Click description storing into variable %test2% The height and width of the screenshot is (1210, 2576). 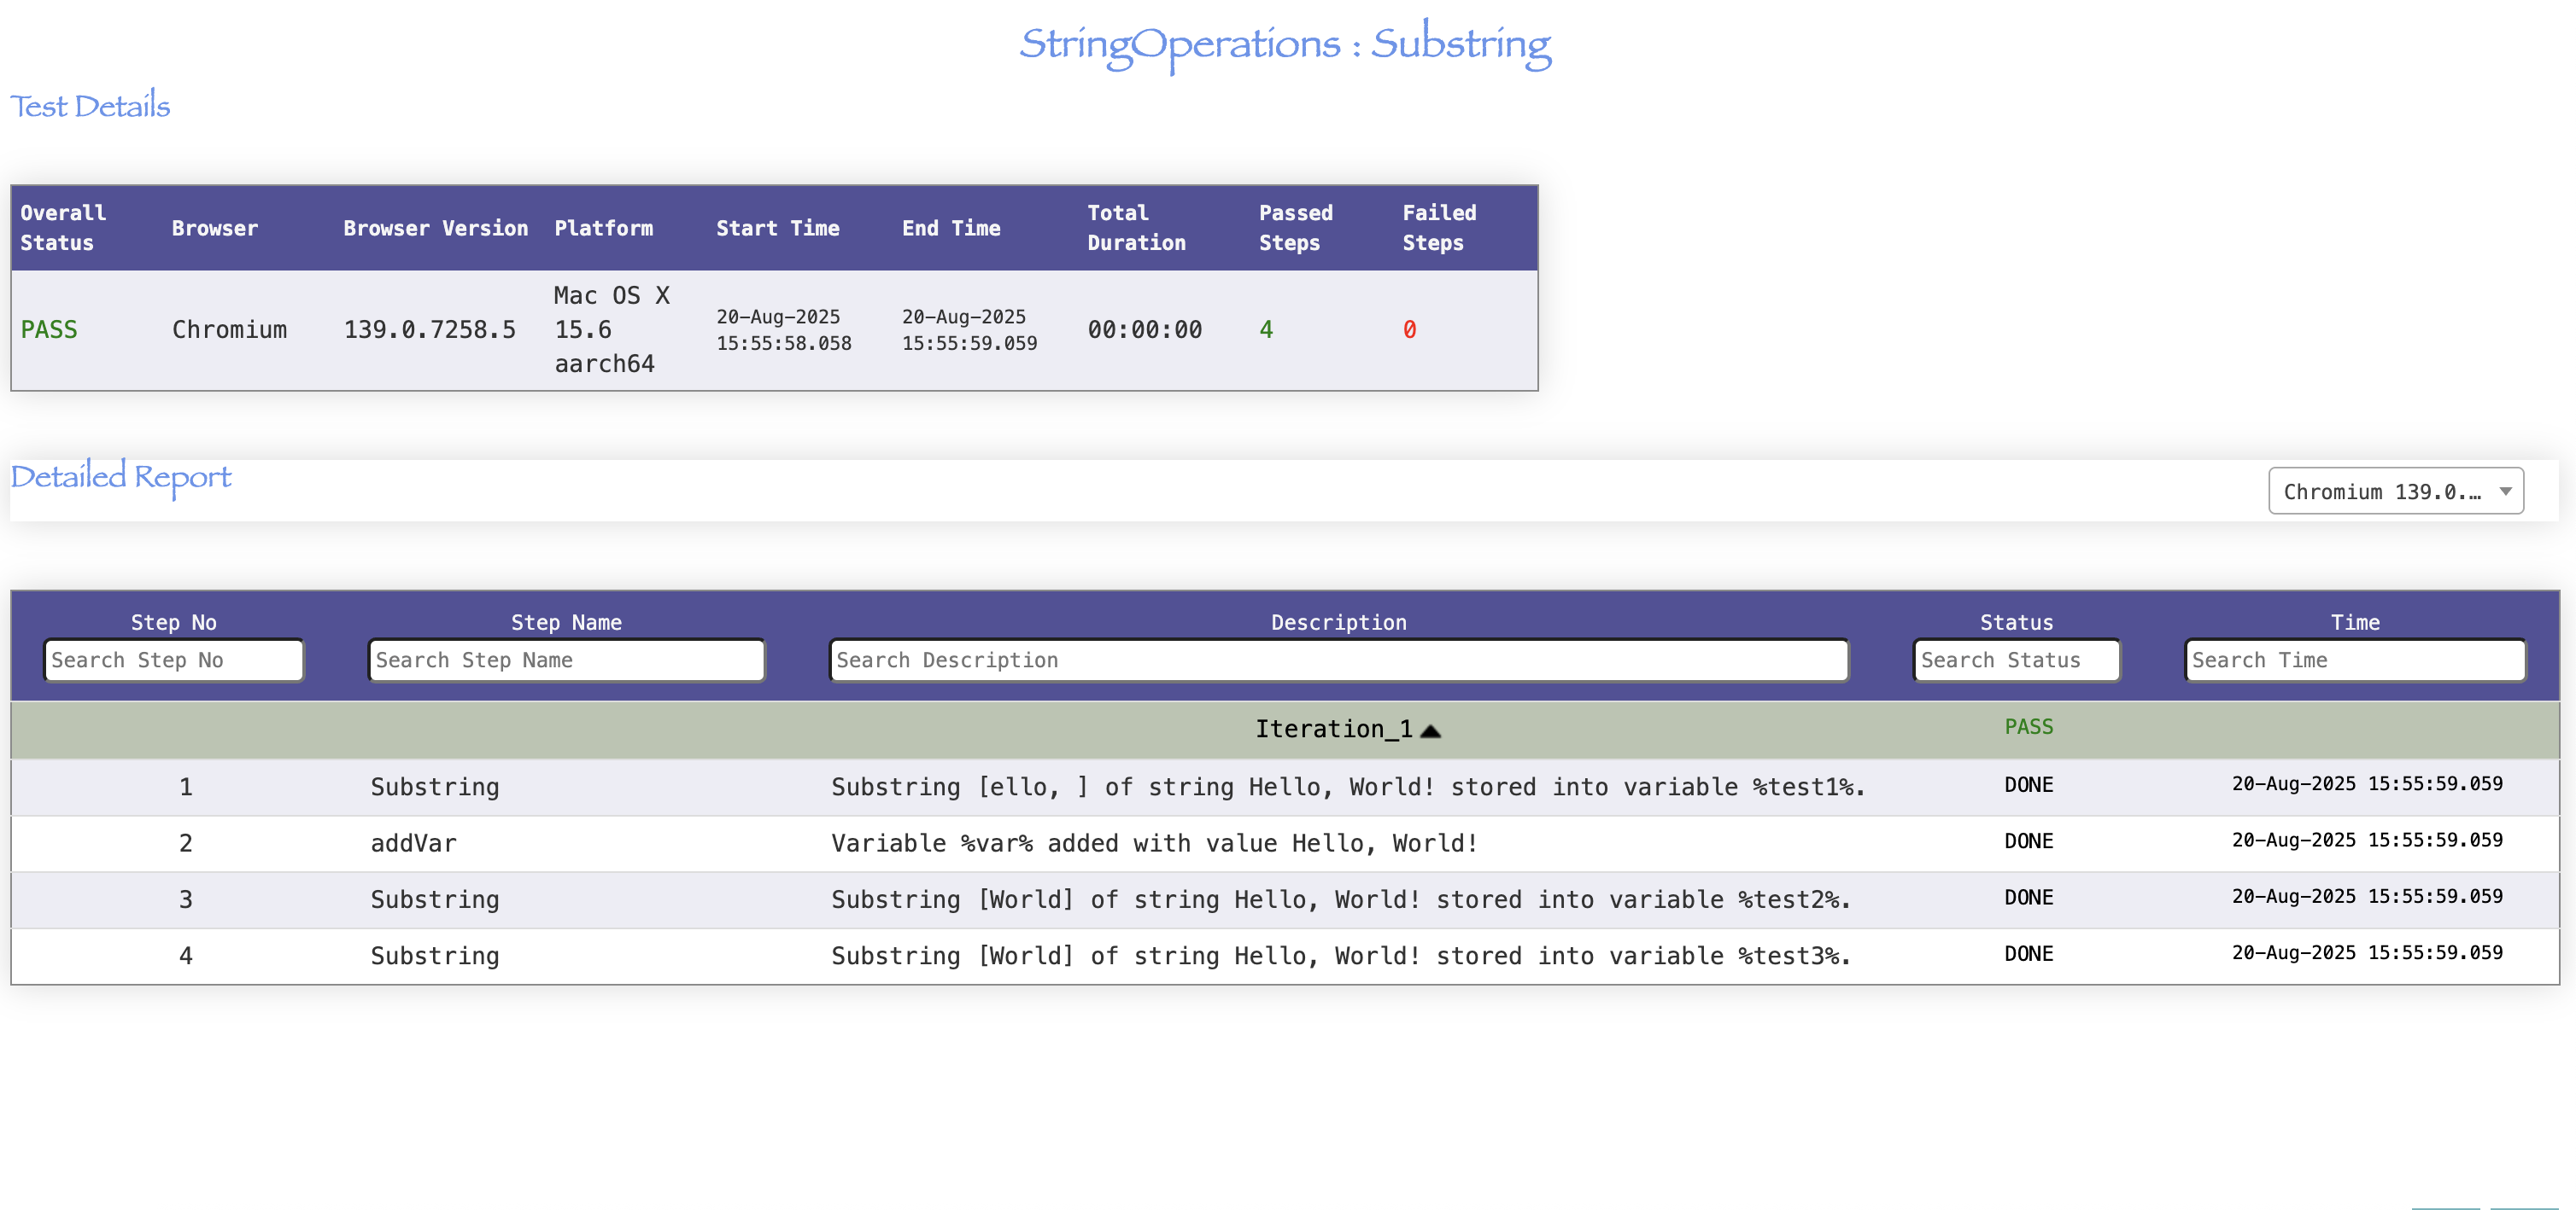[x=1340, y=900]
